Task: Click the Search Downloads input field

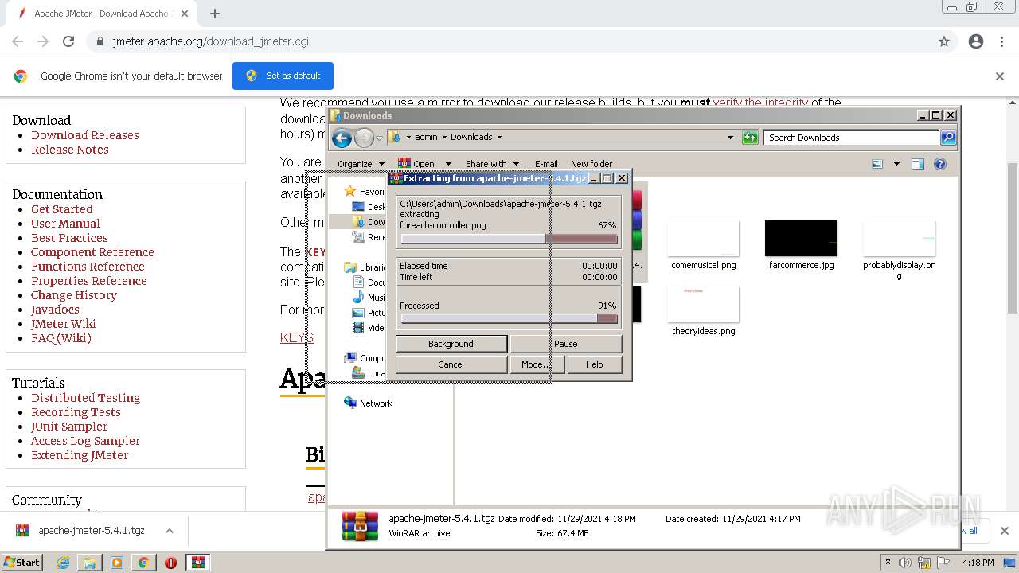Action: 850,138
